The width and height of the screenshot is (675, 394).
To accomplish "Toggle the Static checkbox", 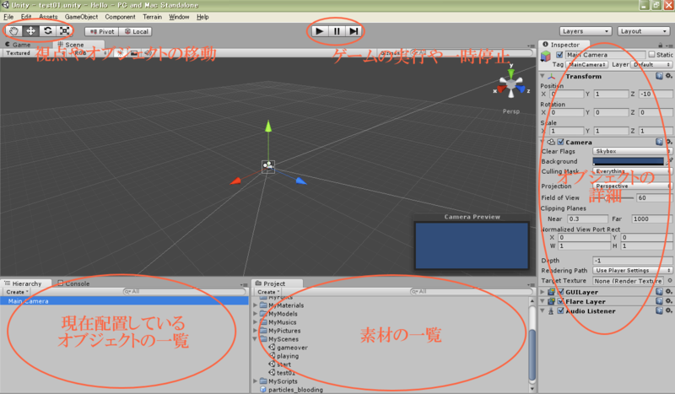I will point(651,54).
